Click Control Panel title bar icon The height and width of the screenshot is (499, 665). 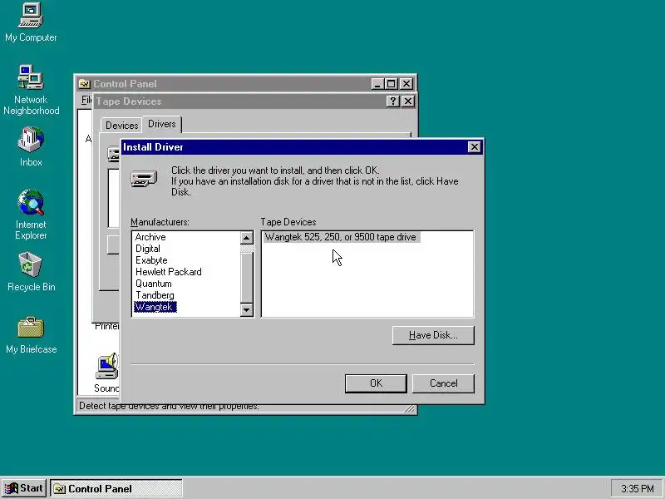point(85,84)
